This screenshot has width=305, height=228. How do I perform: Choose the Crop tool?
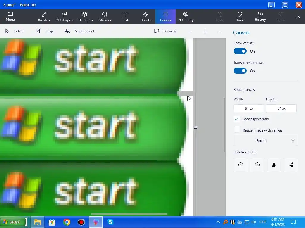44,31
